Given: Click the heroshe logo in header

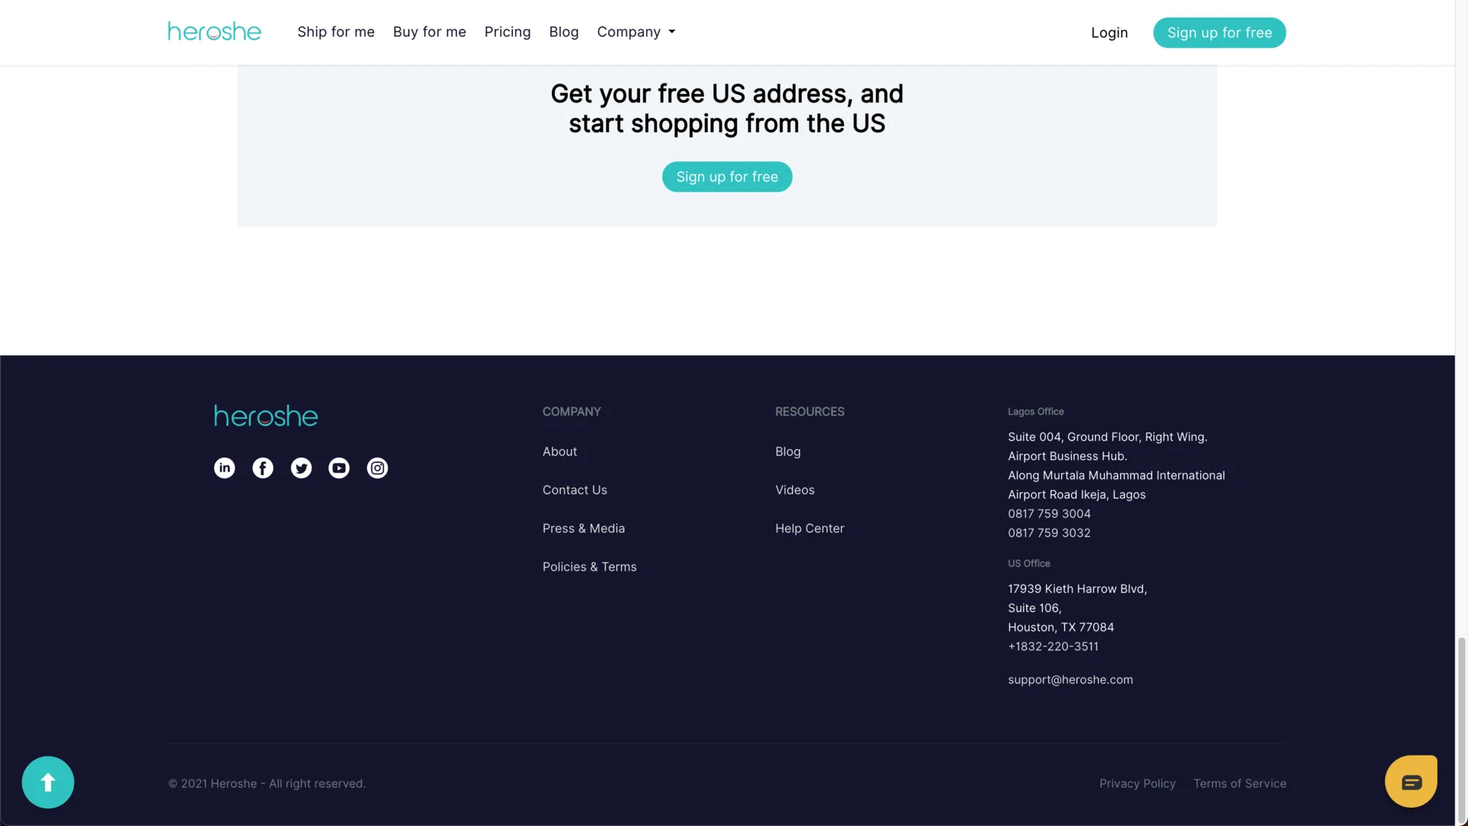Looking at the screenshot, I should click(x=214, y=31).
